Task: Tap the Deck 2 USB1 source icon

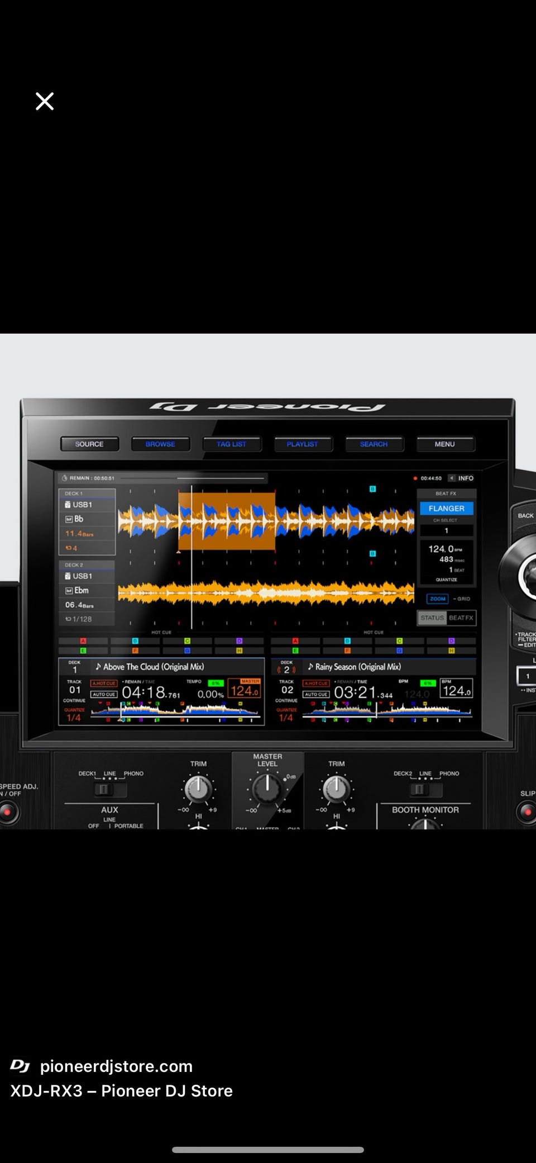Action: (68, 576)
